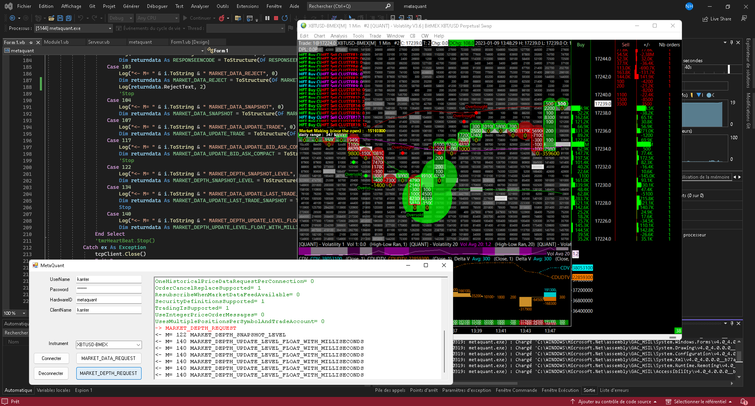Click the Deconnecter button in MetaQuant
Image resolution: width=755 pixels, height=406 pixels.
click(51, 373)
